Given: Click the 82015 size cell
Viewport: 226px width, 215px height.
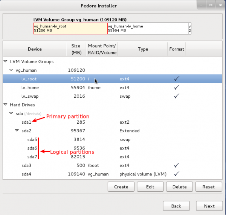Looking at the screenshot, I should [78, 157].
